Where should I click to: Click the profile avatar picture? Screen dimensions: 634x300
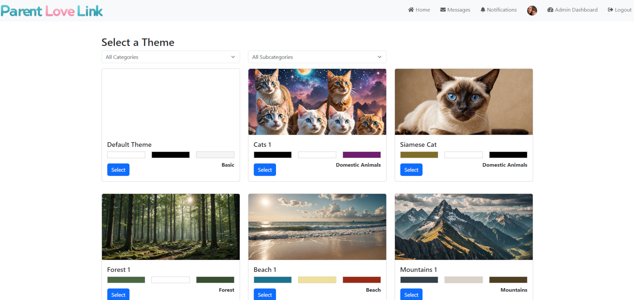532,10
